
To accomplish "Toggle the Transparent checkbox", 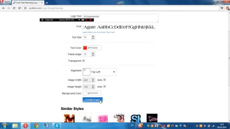I will (x=84, y=61).
